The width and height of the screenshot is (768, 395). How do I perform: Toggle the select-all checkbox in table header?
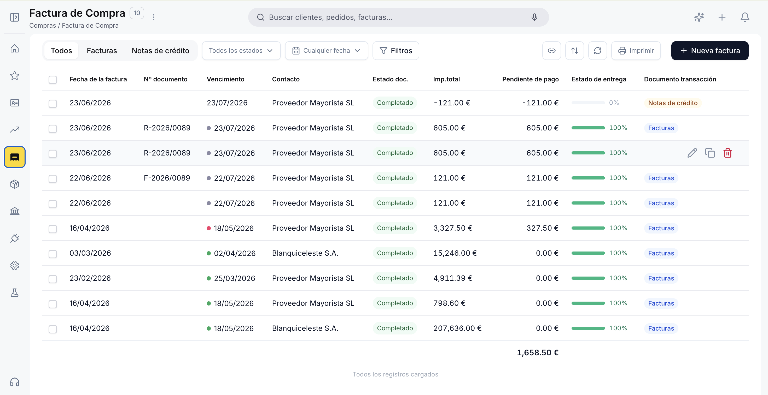[x=53, y=80]
